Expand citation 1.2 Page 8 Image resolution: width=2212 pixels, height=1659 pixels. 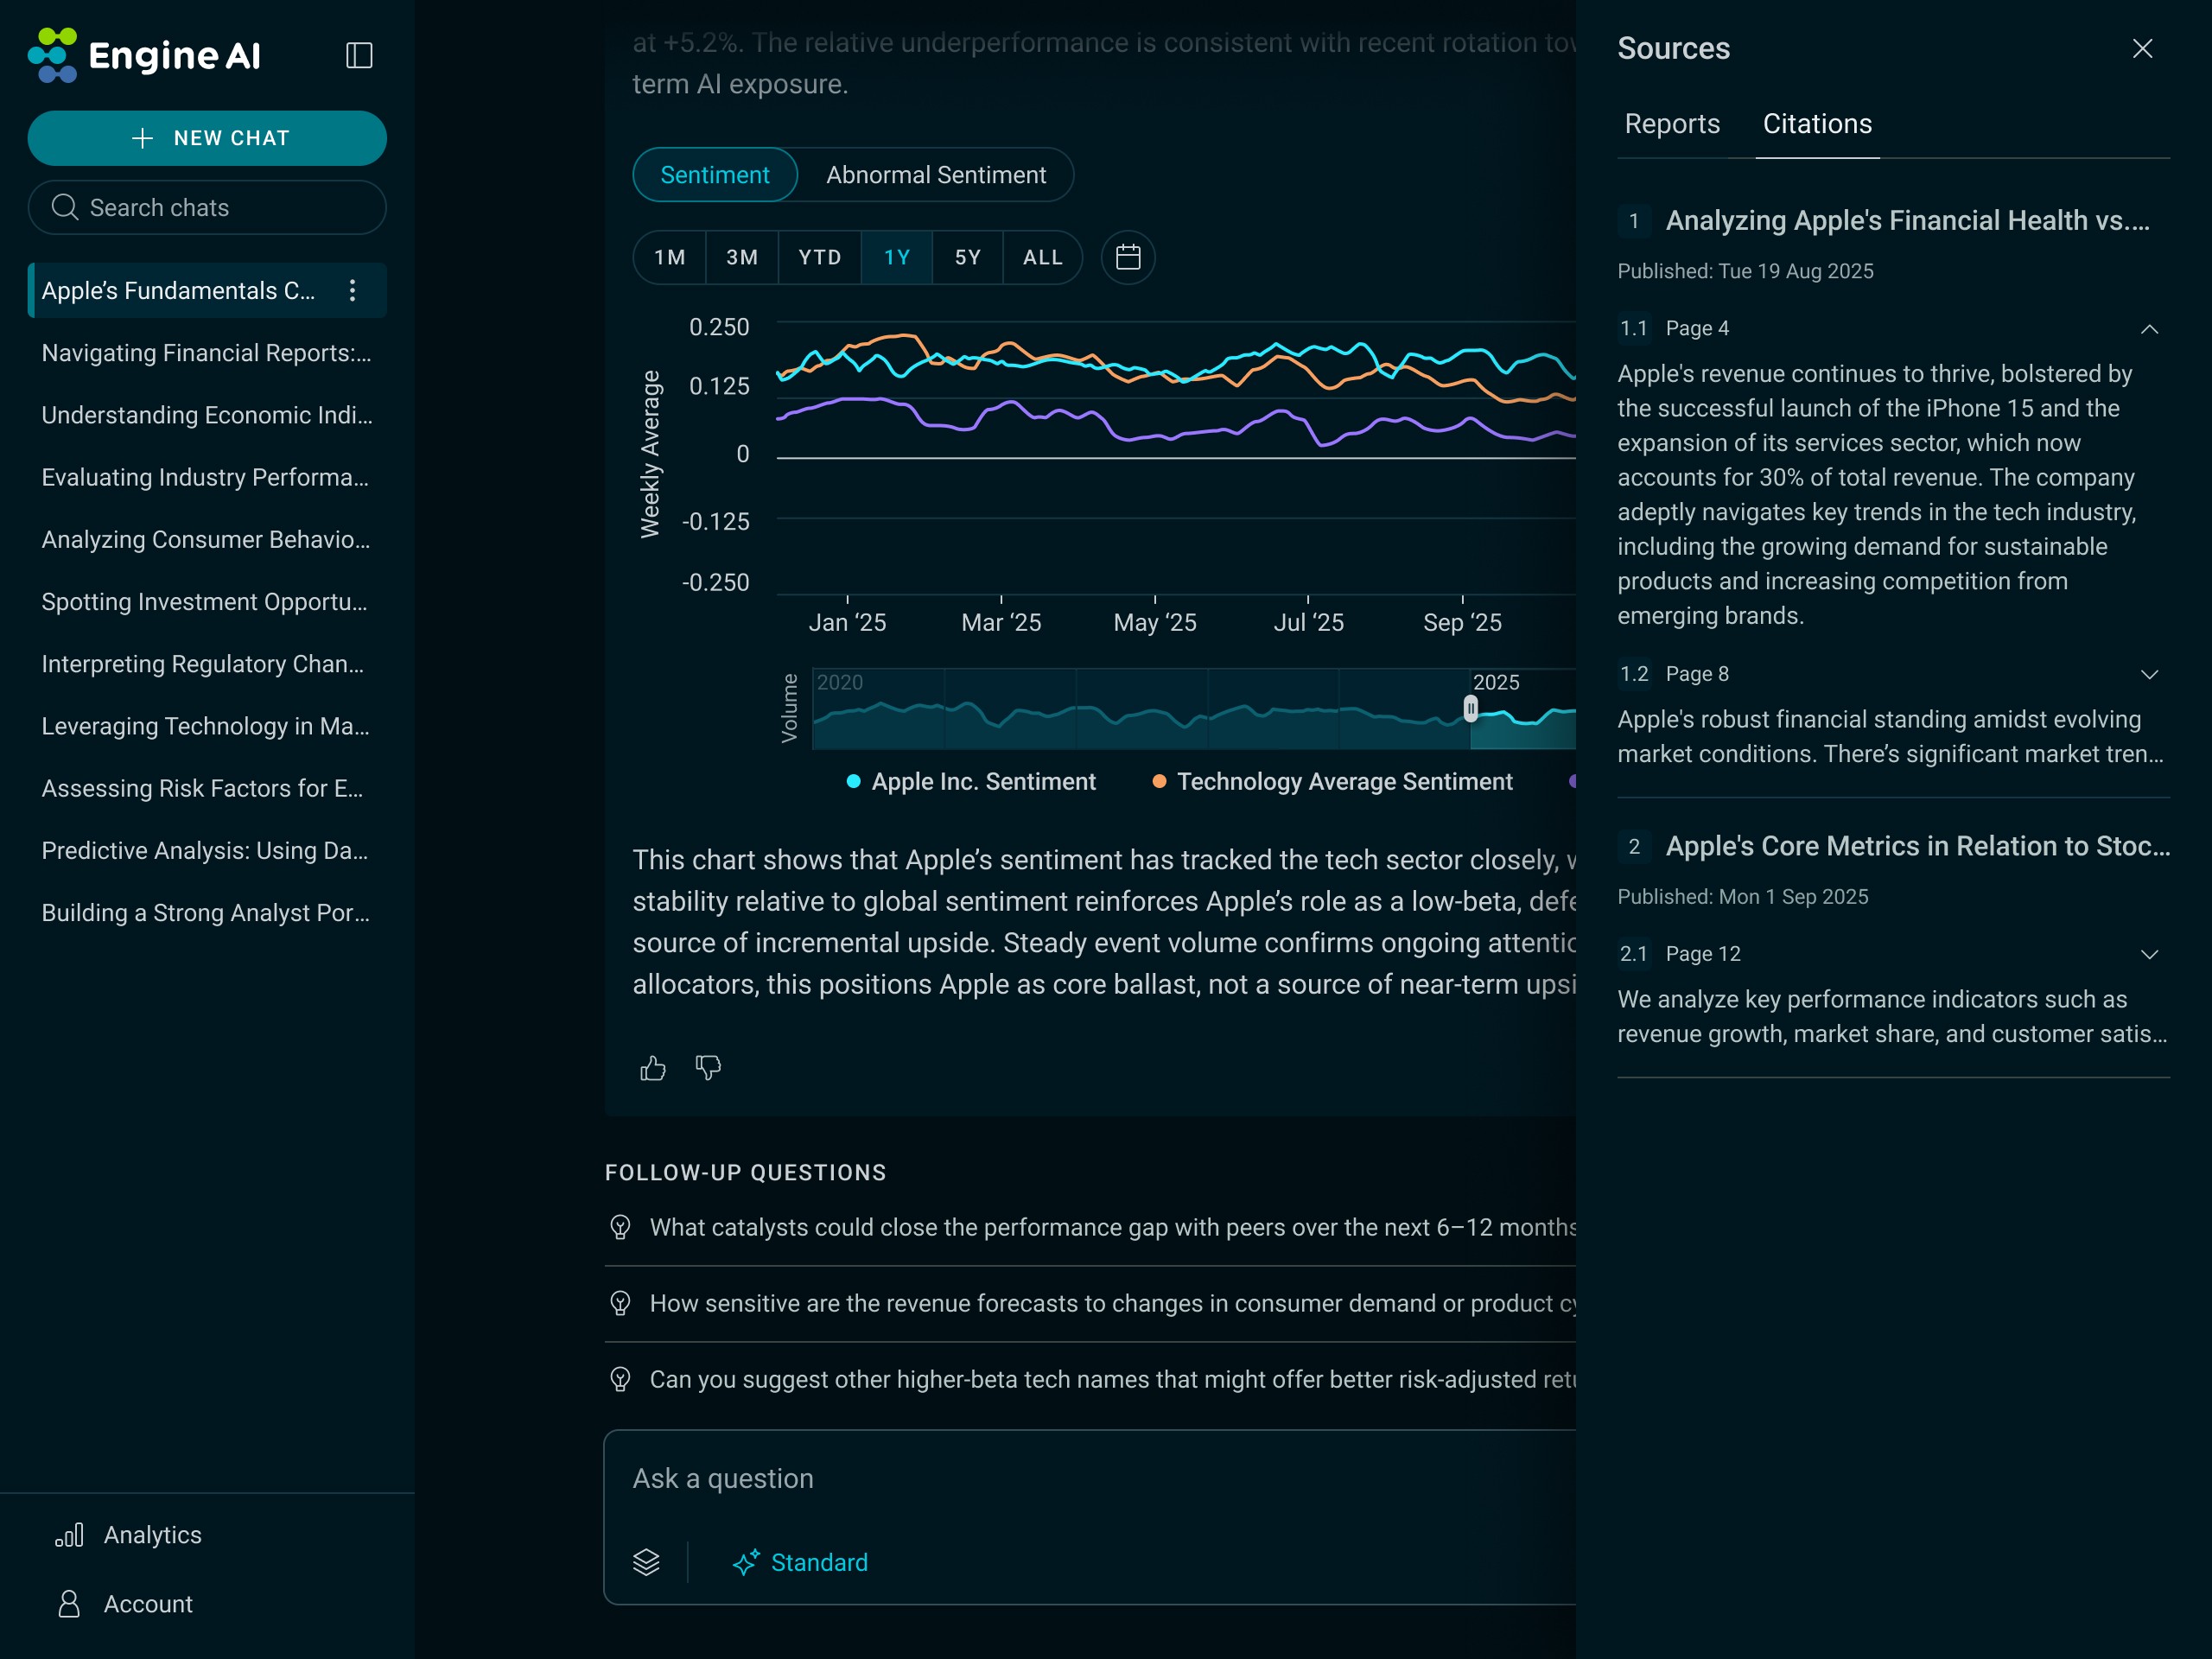click(2149, 675)
